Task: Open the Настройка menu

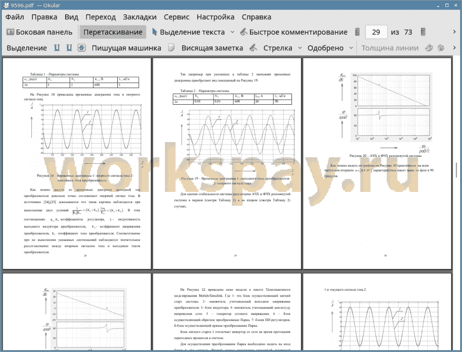Action: tap(215, 17)
